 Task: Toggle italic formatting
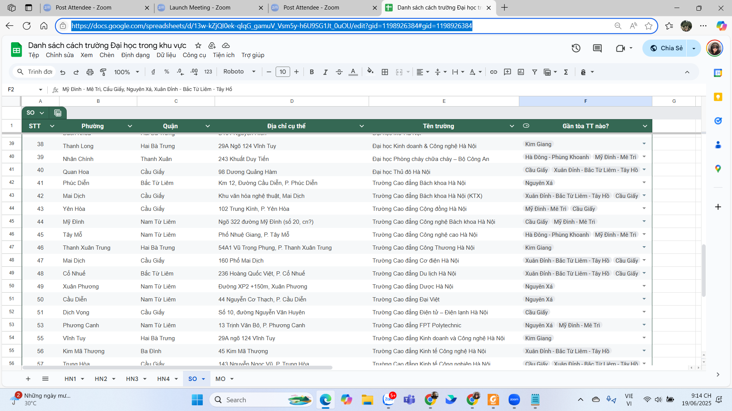coord(325,72)
